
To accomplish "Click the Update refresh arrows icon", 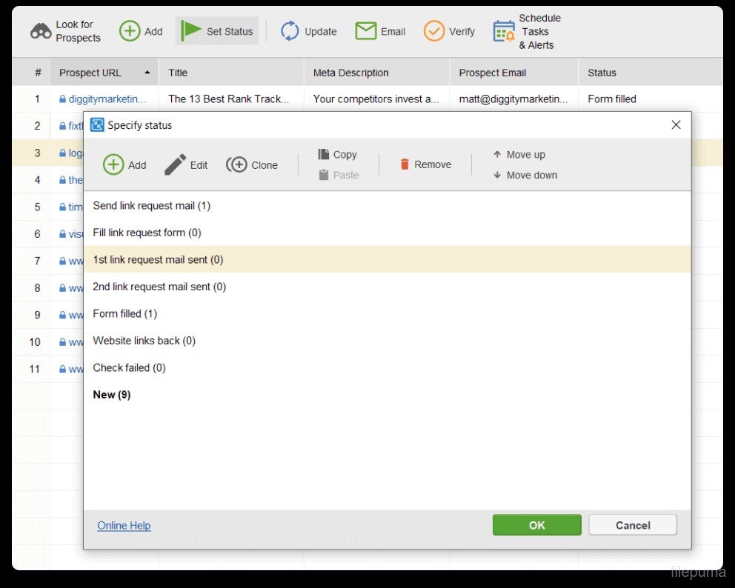I will coord(290,31).
